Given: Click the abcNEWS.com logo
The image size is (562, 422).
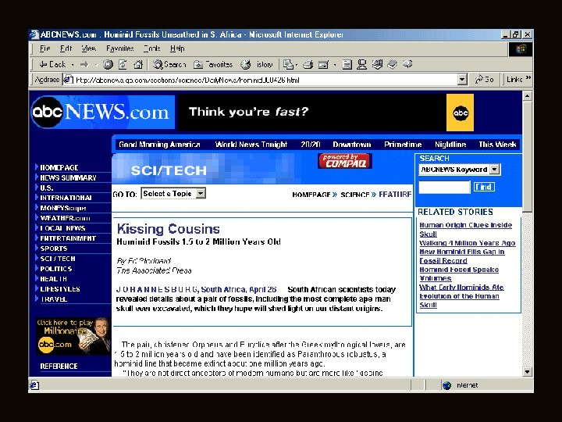Looking at the screenshot, I should (x=101, y=112).
